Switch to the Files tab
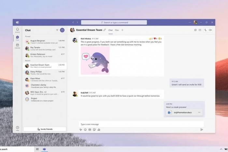Viewport: 228px width, 152px height. [x=117, y=30]
